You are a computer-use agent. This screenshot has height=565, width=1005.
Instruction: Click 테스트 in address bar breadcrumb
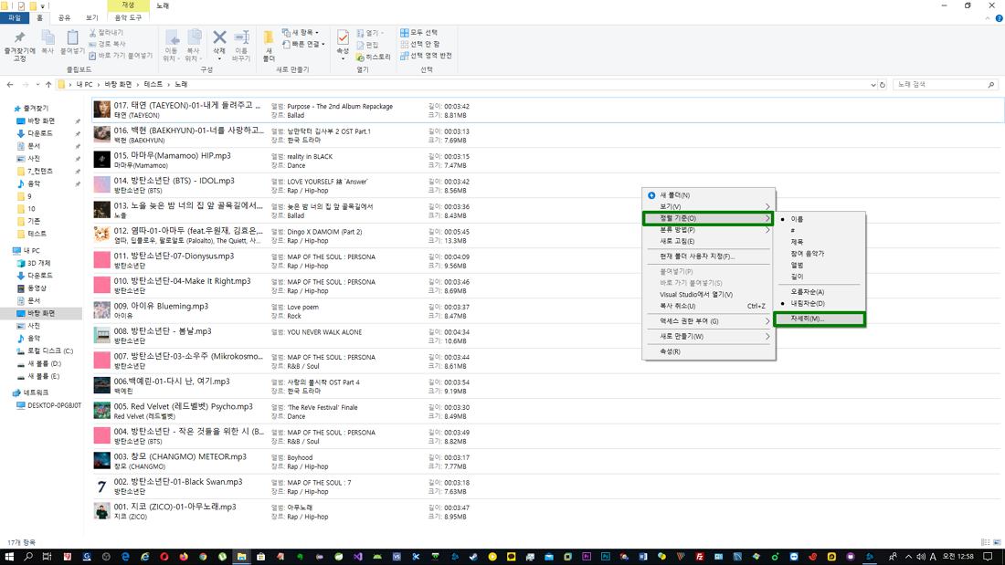pos(153,85)
